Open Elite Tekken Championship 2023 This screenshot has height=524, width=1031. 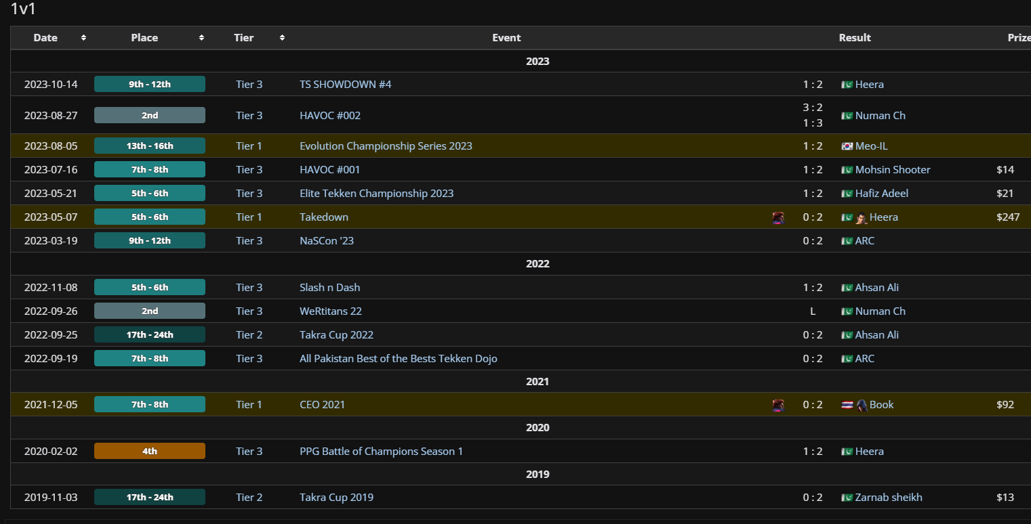[377, 194]
